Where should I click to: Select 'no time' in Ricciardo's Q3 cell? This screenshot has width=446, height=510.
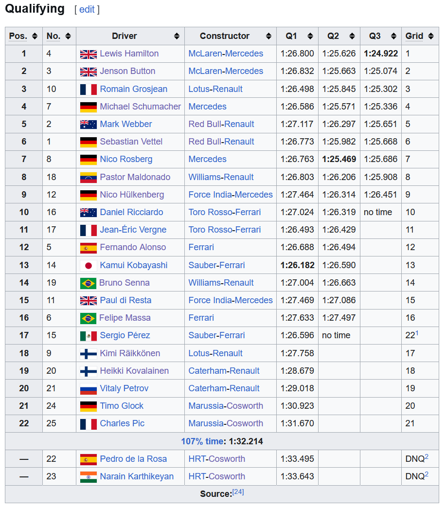point(378,212)
